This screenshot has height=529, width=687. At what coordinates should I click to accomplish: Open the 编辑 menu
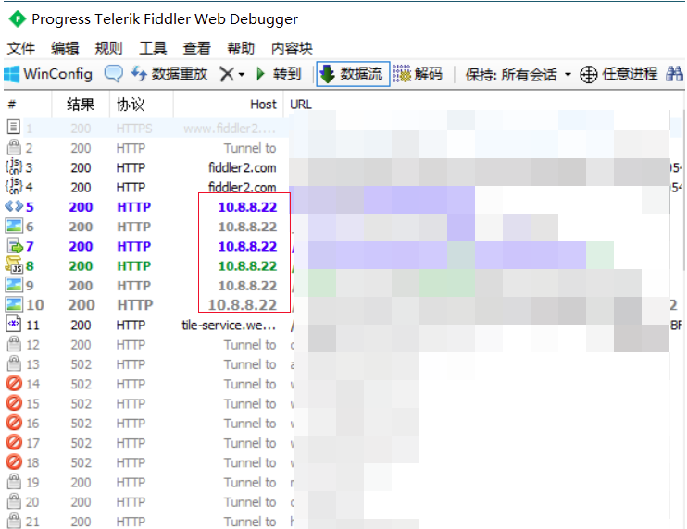(65, 48)
